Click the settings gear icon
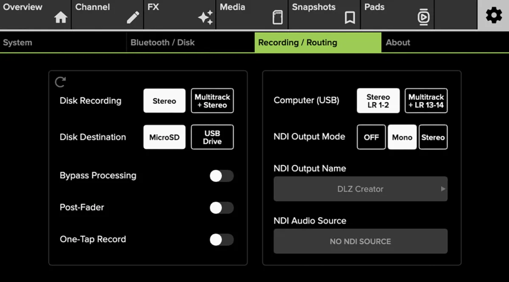The width and height of the screenshot is (509, 282). click(x=493, y=15)
